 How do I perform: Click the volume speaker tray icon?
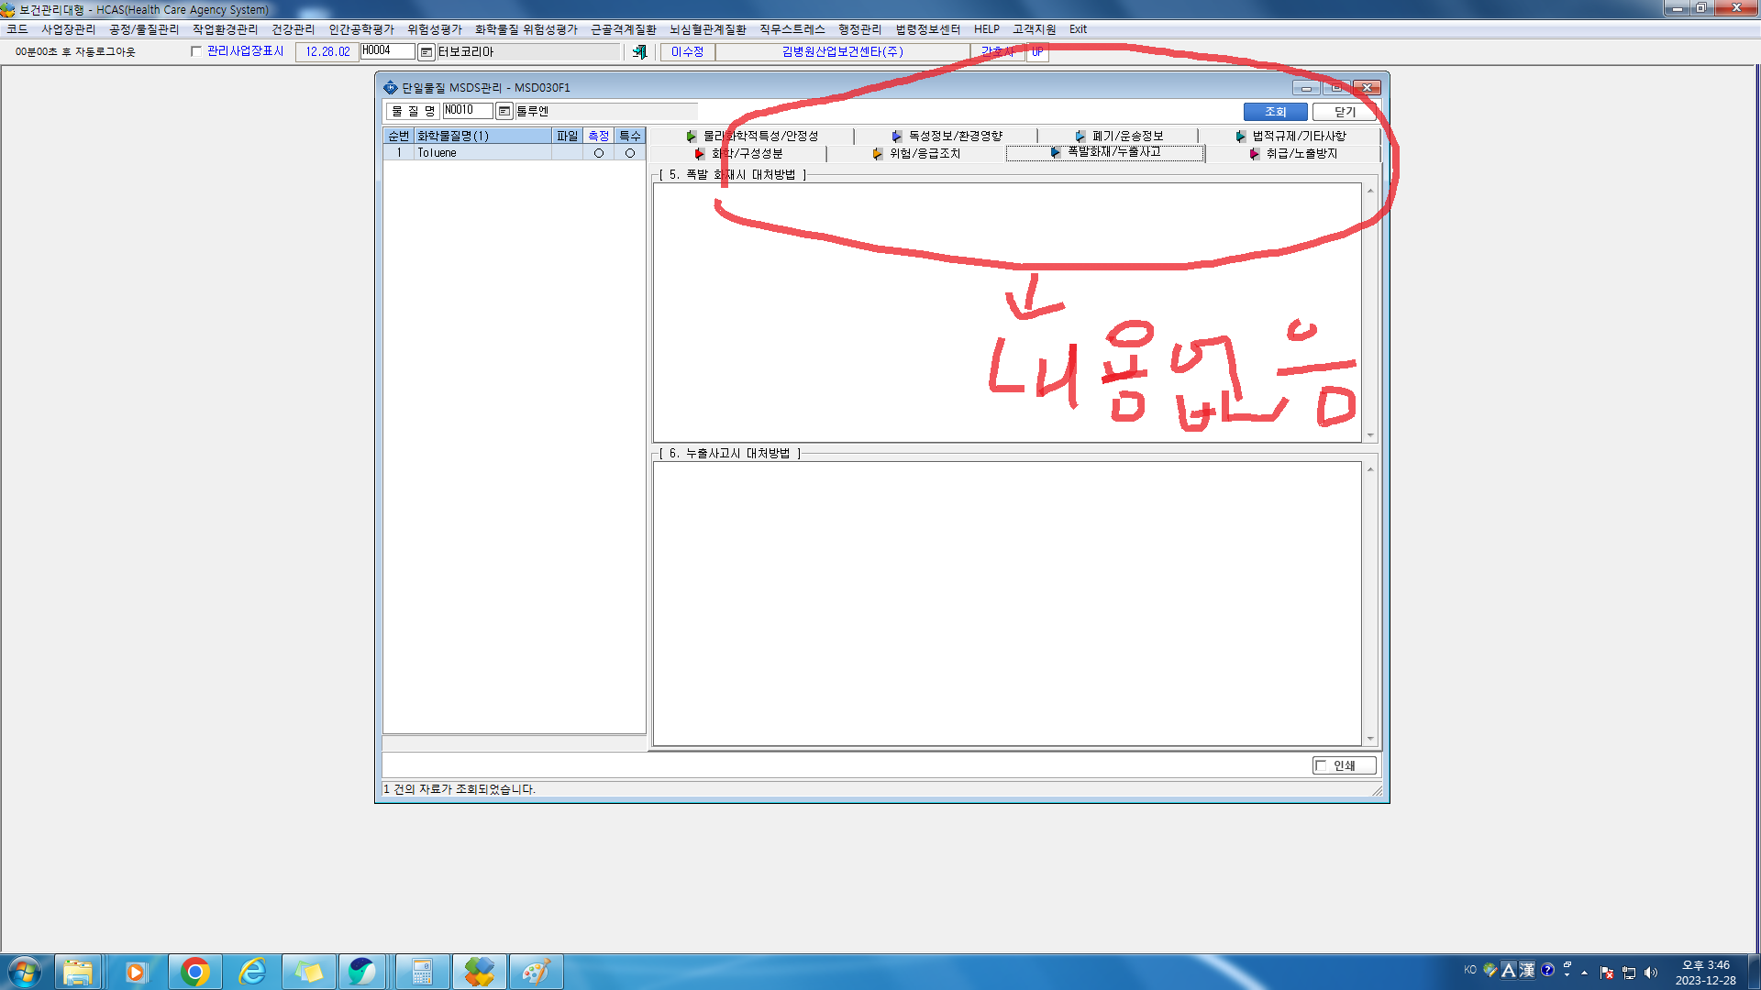coord(1651,973)
